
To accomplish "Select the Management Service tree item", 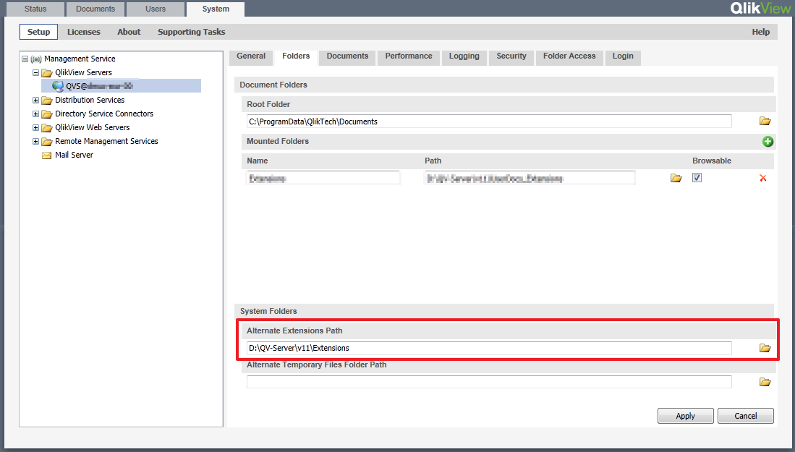I will [x=80, y=59].
